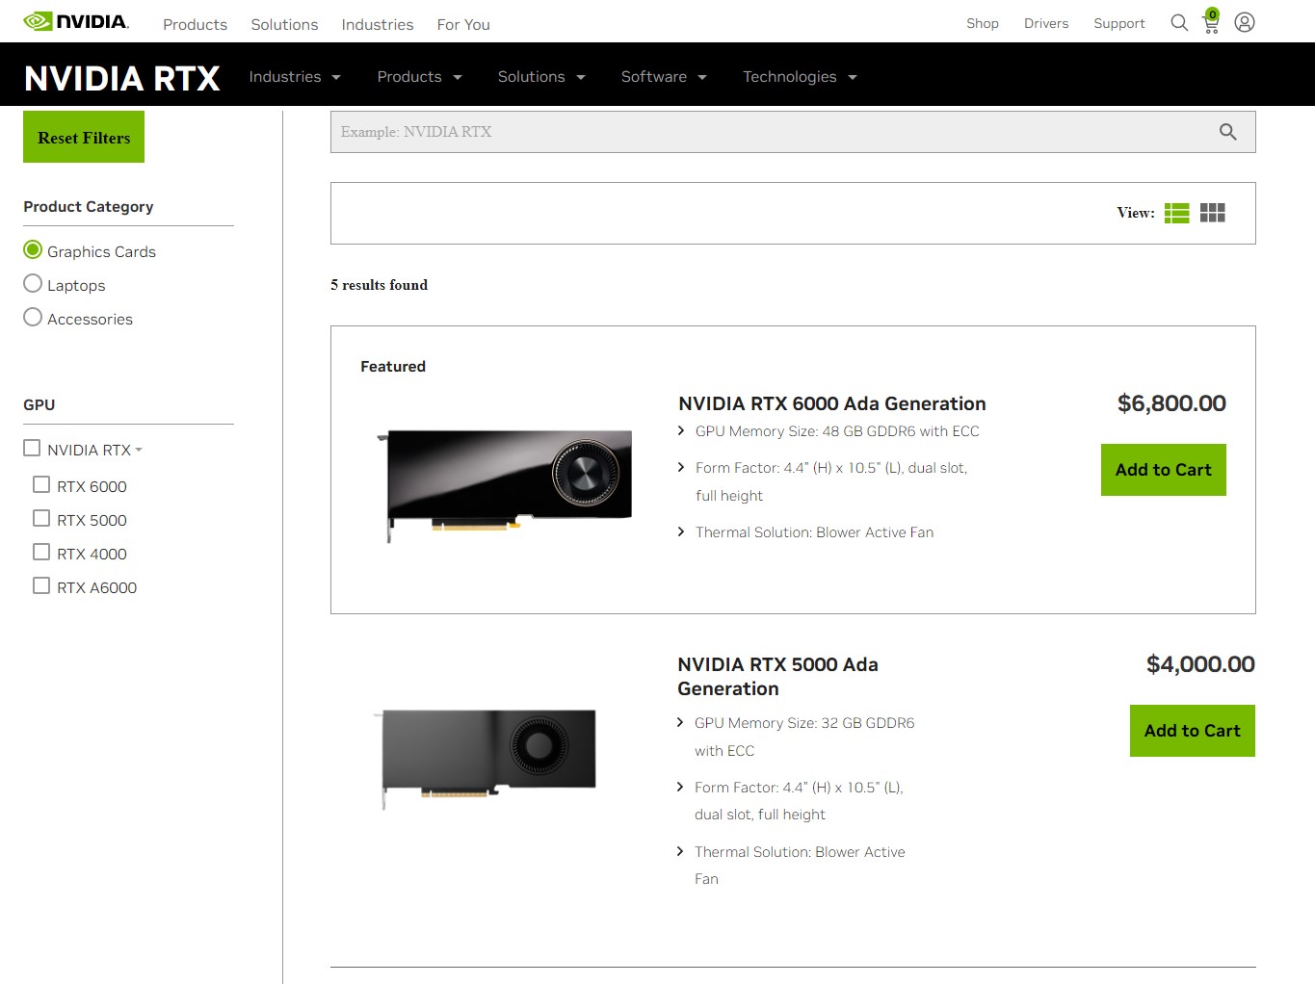Click Reset Filters button

coord(84,137)
